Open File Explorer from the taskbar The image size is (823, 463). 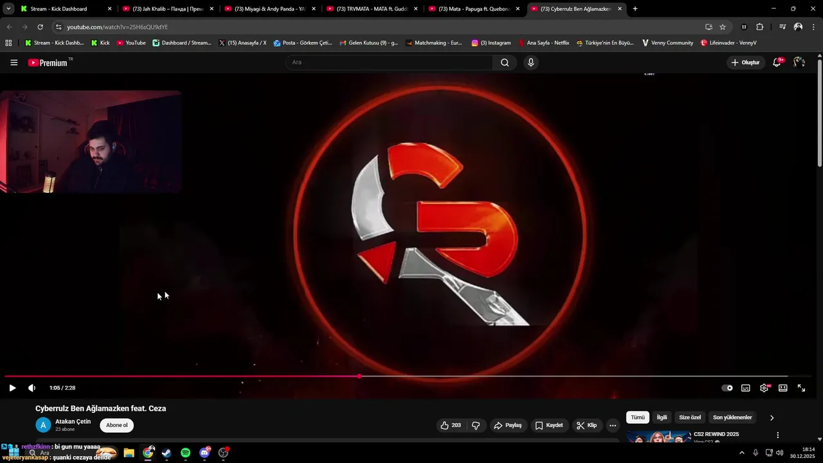tap(129, 453)
